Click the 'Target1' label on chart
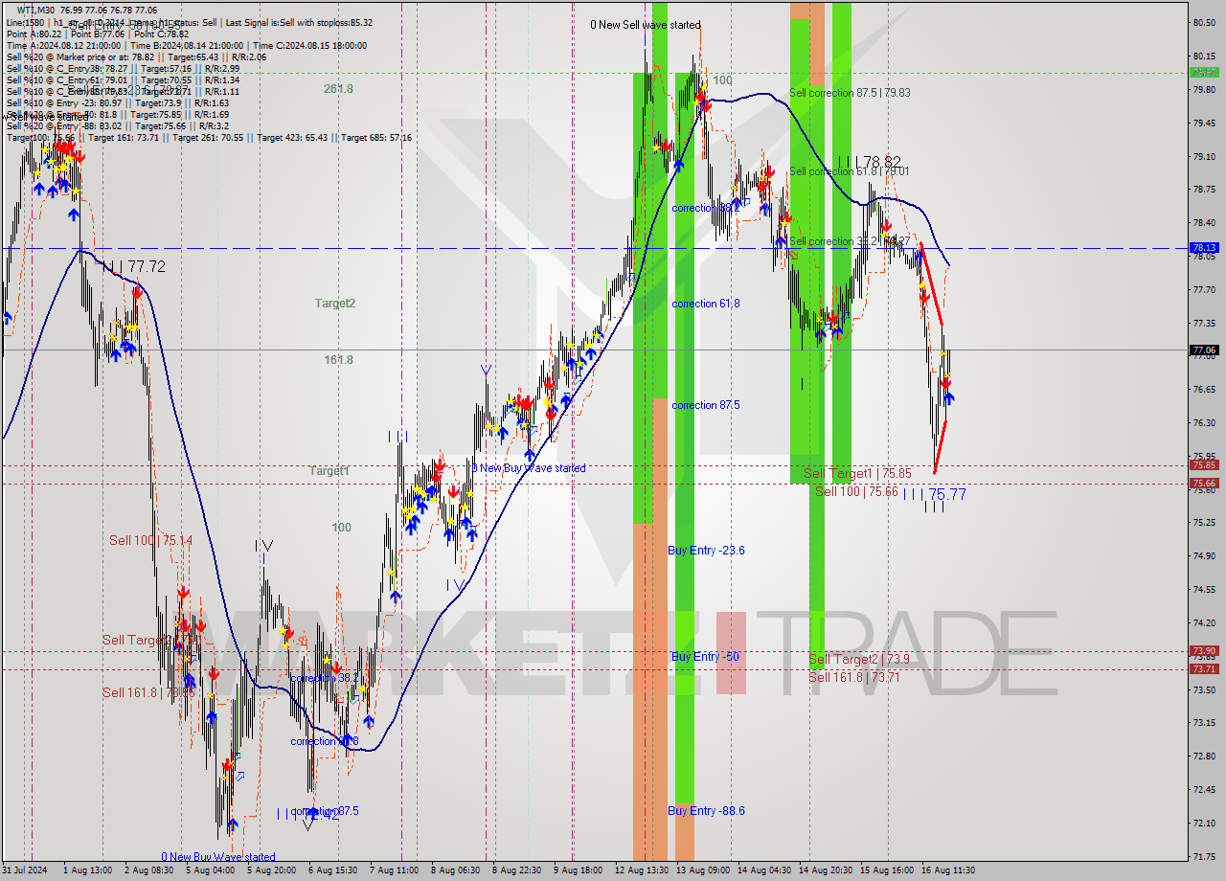The width and height of the screenshot is (1226, 881). [329, 471]
